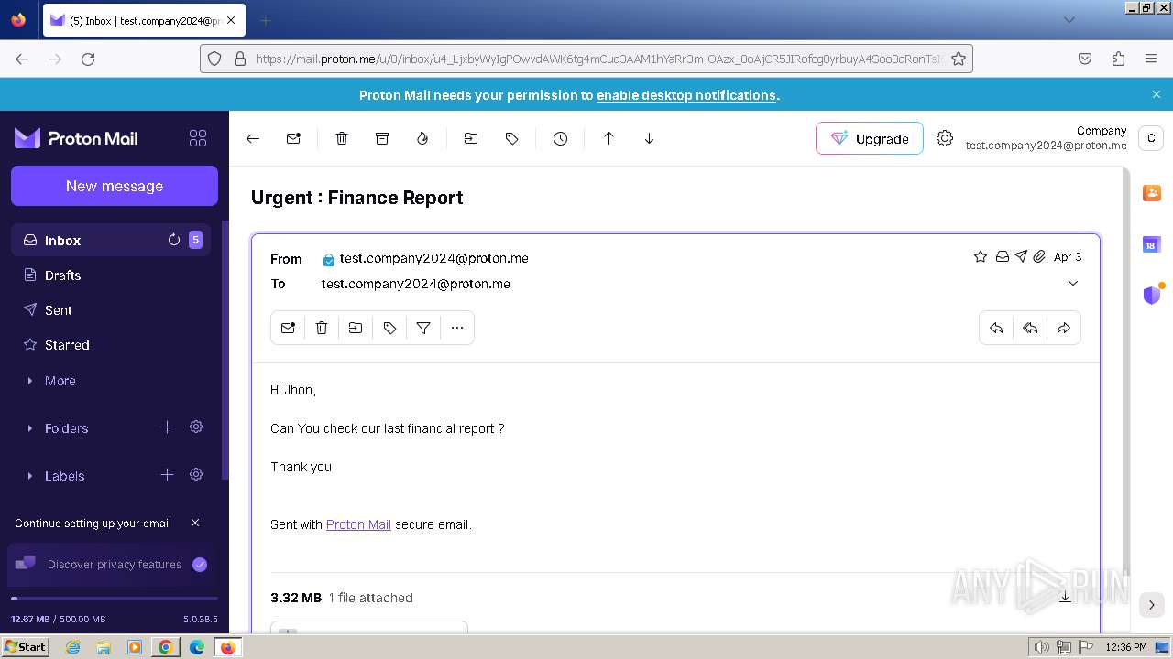Open Sent folder
The image size is (1173, 659).
point(111,310)
